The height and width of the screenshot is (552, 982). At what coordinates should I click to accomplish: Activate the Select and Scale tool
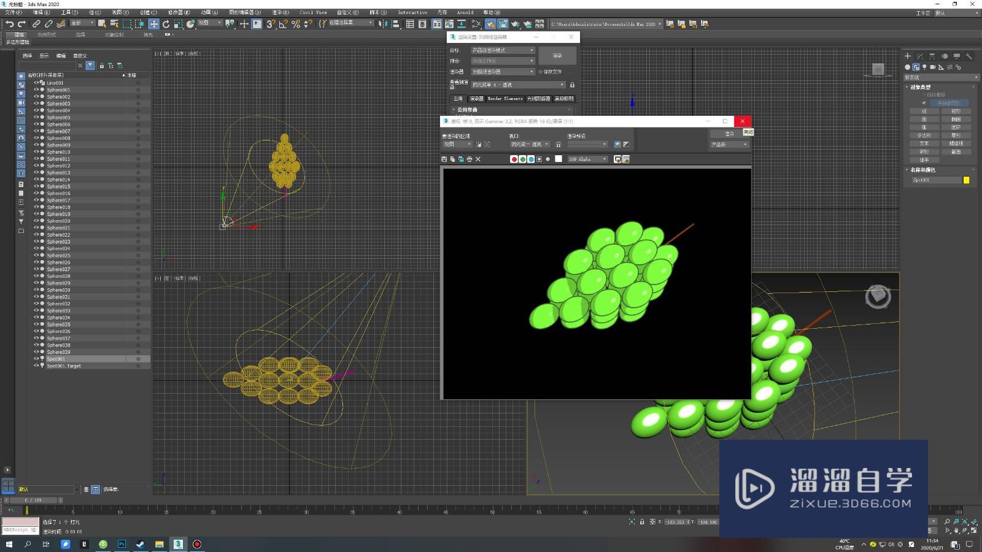click(178, 24)
